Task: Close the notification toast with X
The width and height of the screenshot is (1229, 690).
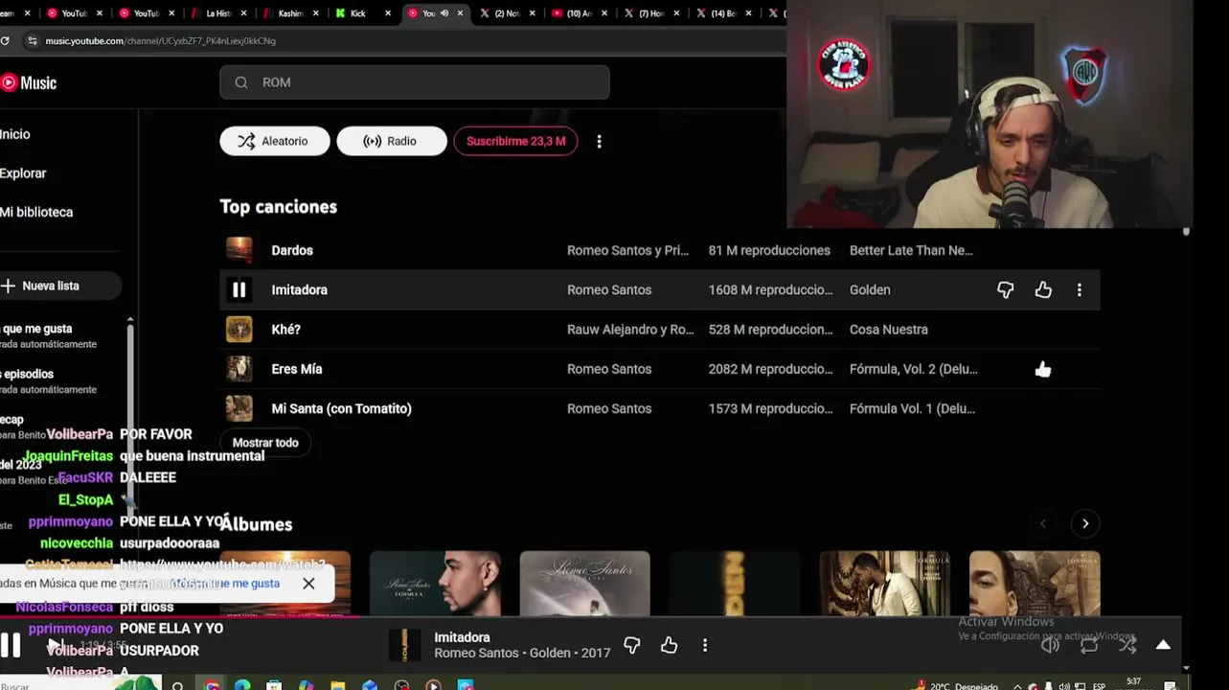Action: click(x=308, y=583)
